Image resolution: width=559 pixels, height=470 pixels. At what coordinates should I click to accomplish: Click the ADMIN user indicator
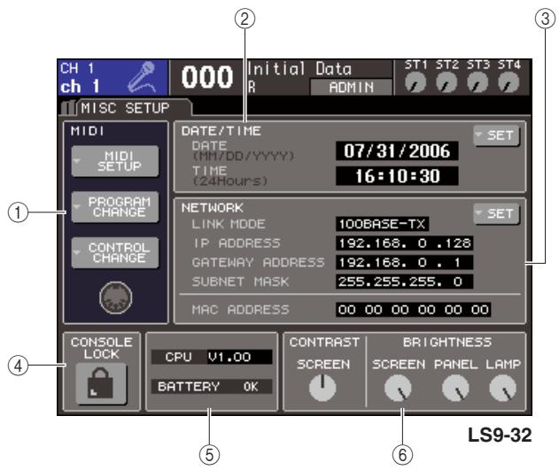pyautogui.click(x=351, y=87)
